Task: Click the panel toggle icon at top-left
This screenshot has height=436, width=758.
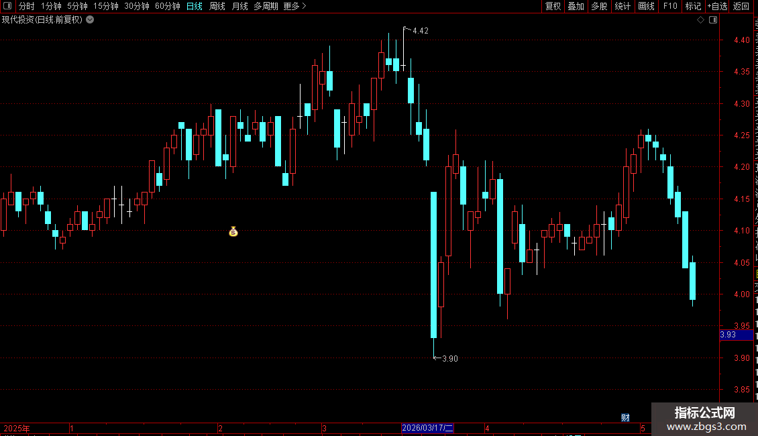Action: click(x=7, y=6)
